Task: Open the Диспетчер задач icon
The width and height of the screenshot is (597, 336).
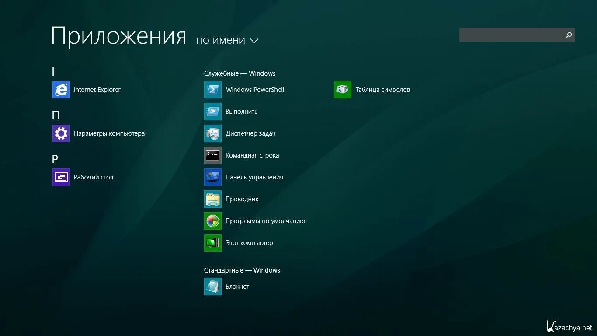Action: coord(213,133)
